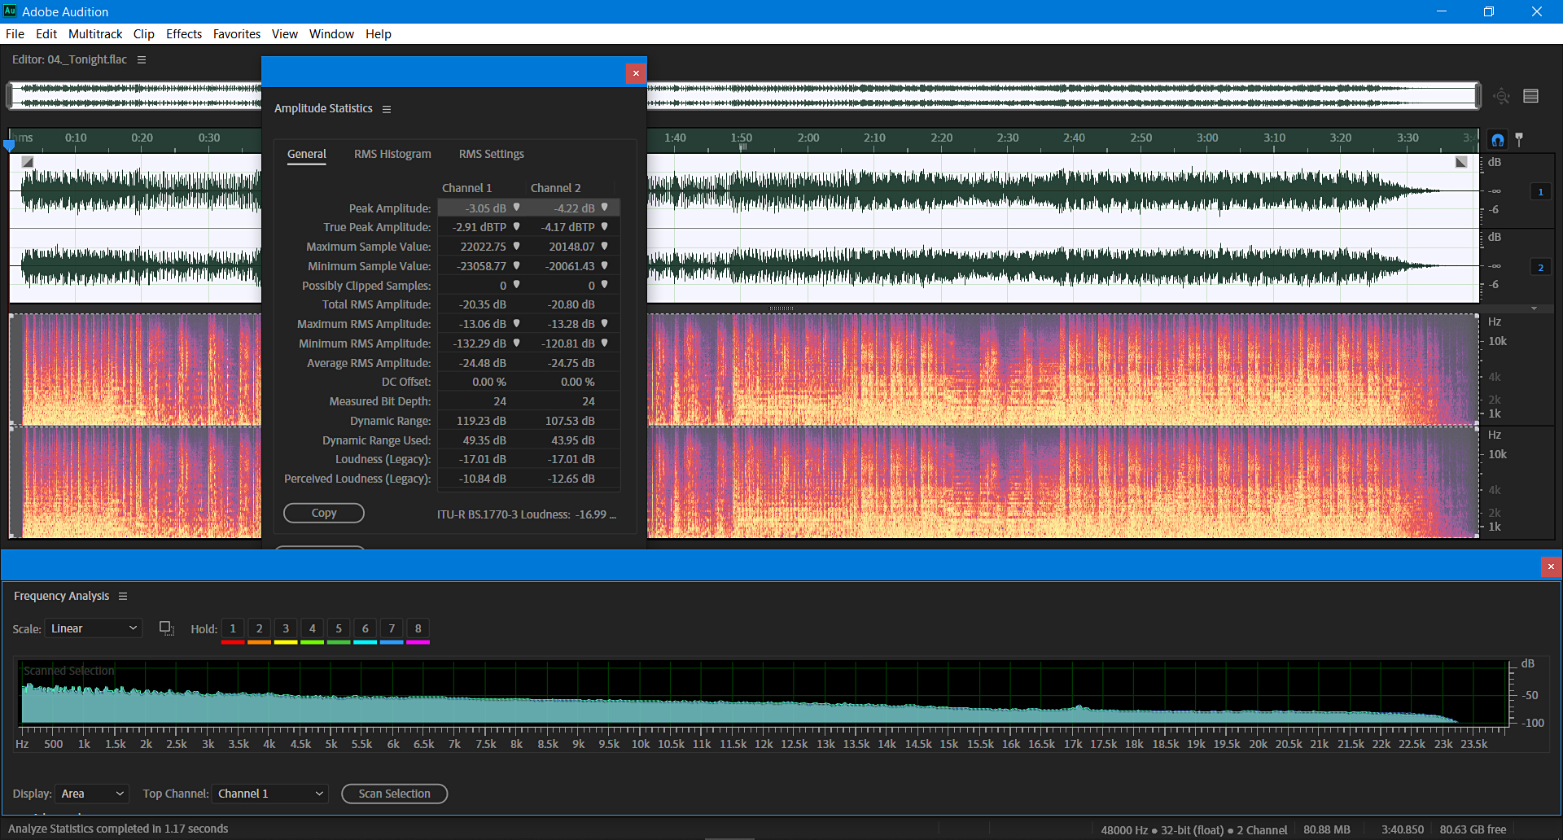Click the Copy button in Amplitude Statistics
This screenshot has width=1563, height=840.
[x=323, y=513]
